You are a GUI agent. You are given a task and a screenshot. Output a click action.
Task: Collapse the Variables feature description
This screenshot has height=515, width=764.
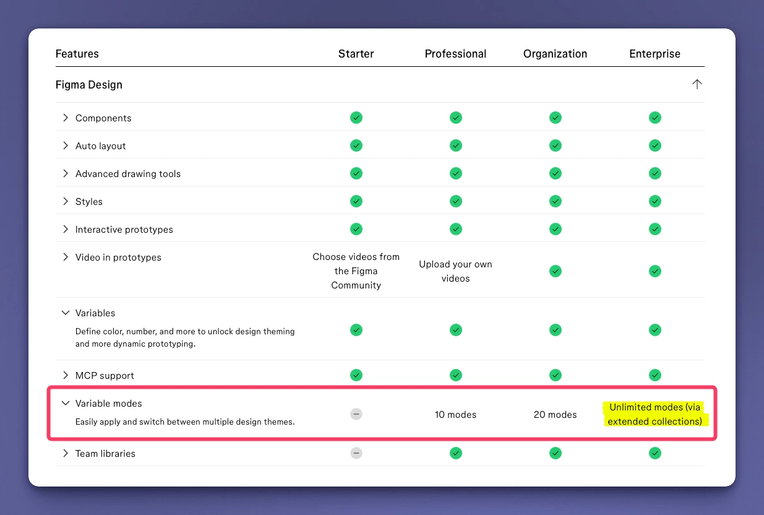[65, 313]
